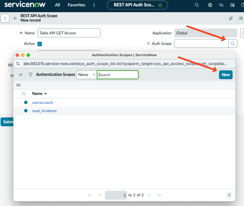This screenshot has width=244, height=206.
Task: Open the three-dot more menu in header
Action: click(94, 5)
